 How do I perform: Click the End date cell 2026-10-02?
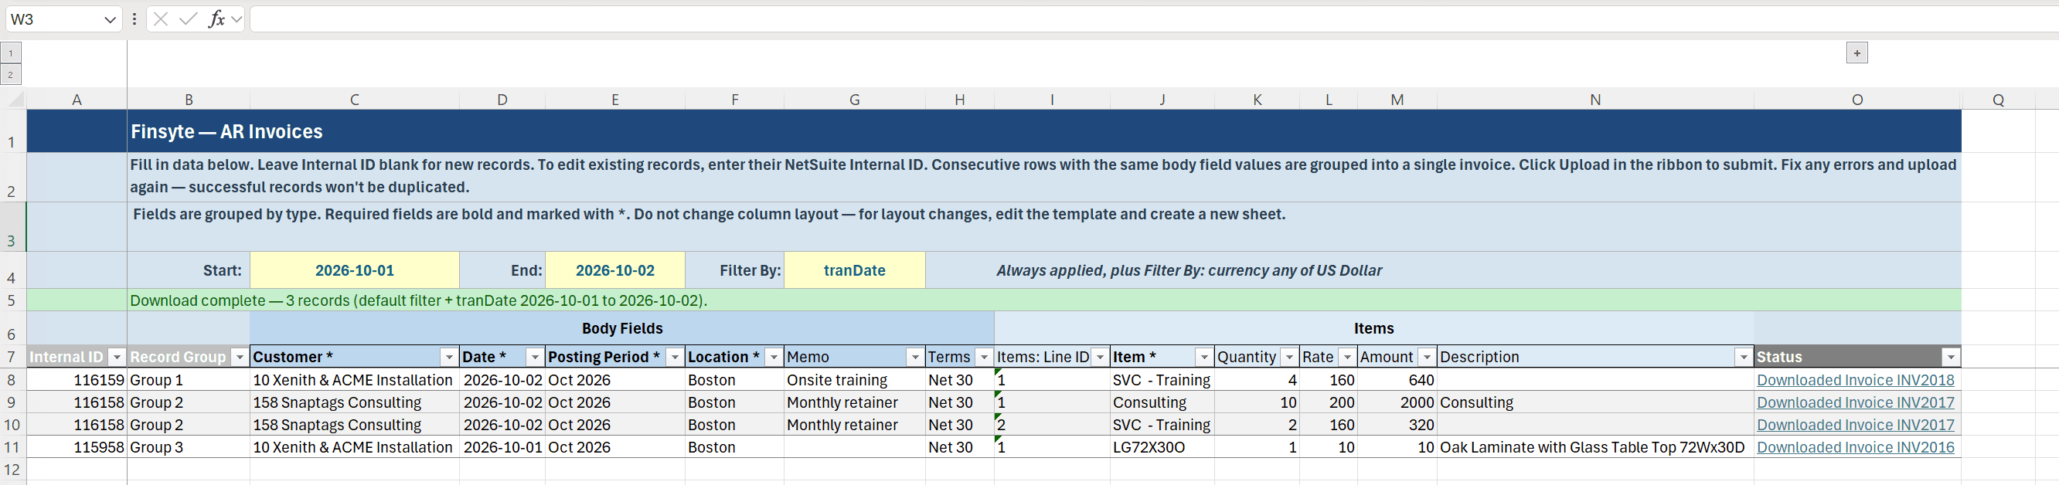(614, 270)
